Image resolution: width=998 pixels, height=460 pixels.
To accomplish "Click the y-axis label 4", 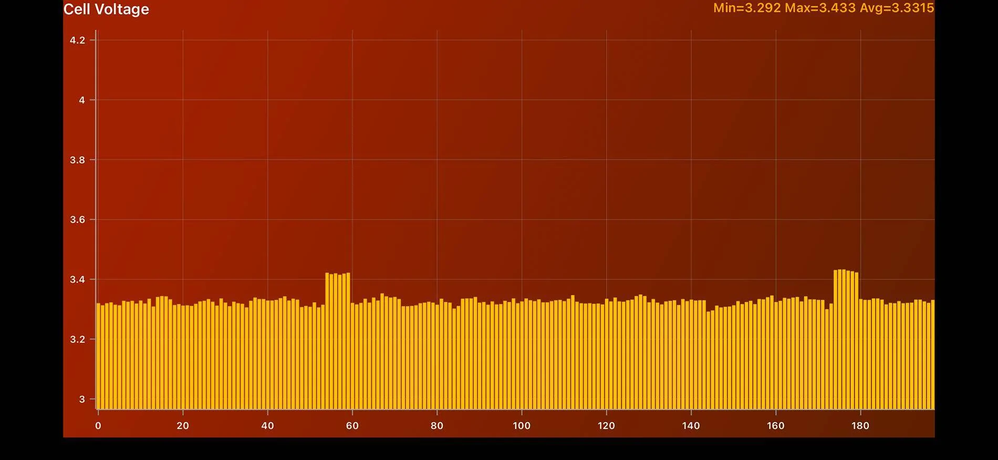I will pos(81,100).
